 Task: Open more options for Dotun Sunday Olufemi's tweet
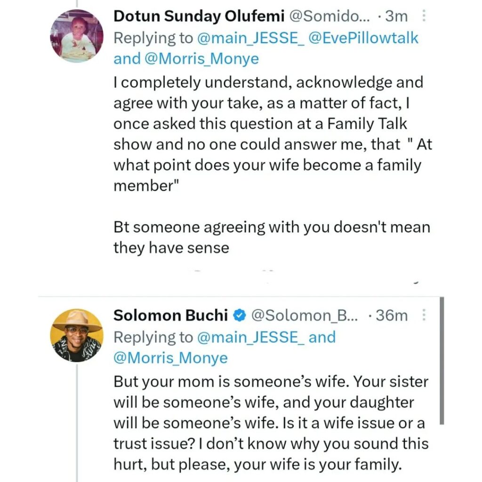pyautogui.click(x=423, y=16)
